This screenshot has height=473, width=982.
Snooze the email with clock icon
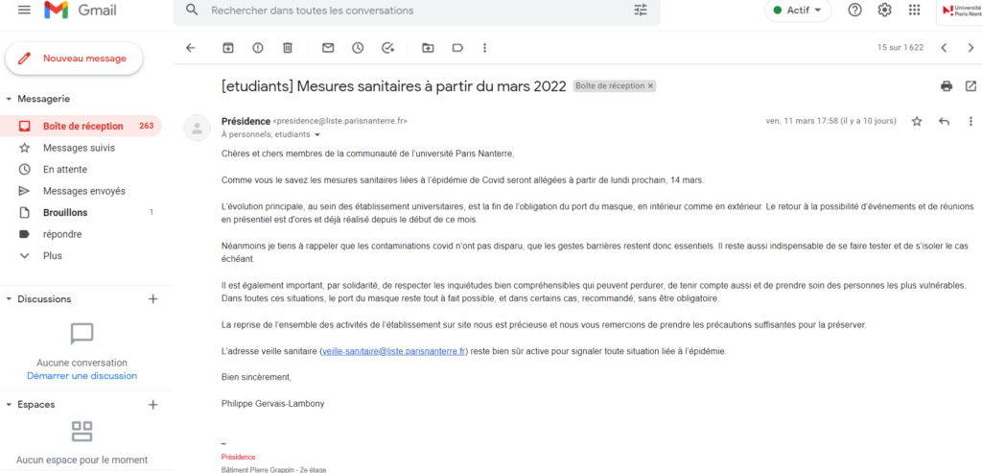358,48
